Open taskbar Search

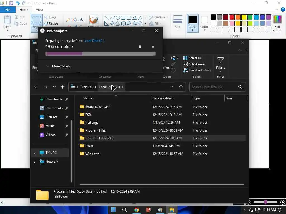pyautogui.click(x=125, y=210)
